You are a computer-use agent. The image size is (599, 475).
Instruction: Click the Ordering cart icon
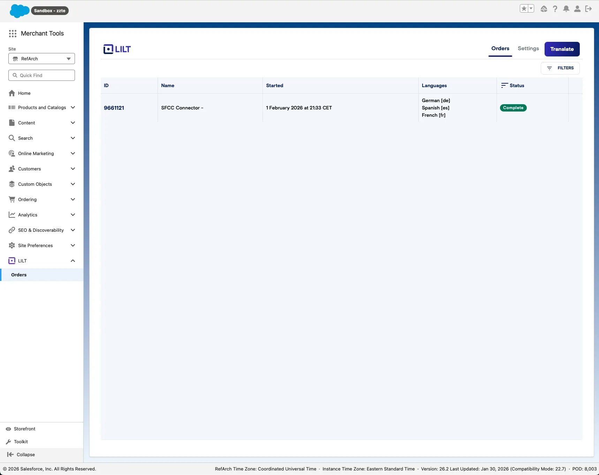tap(12, 199)
